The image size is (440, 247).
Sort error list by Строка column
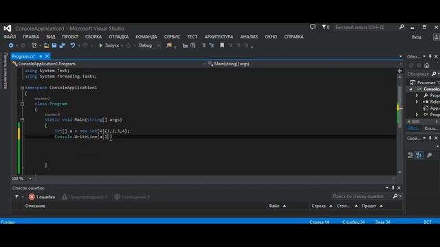[x=322, y=206]
